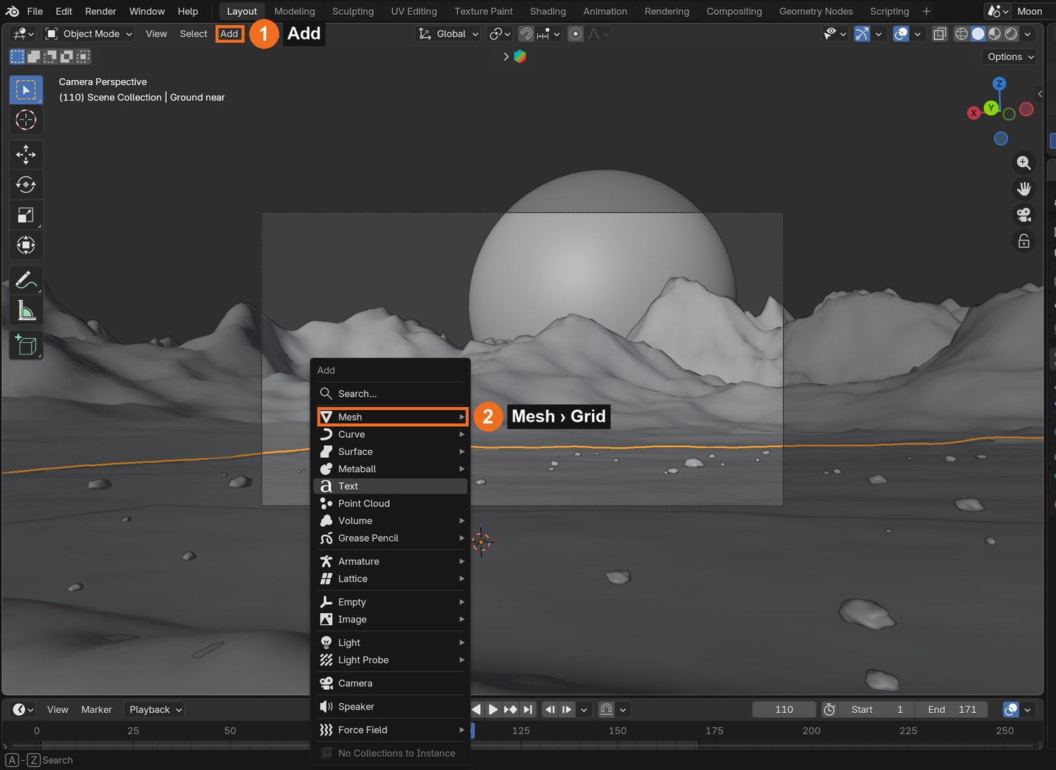Screen dimensions: 1056x770
Task: Click the Marker menu in the timeline
Action: tap(96, 710)
